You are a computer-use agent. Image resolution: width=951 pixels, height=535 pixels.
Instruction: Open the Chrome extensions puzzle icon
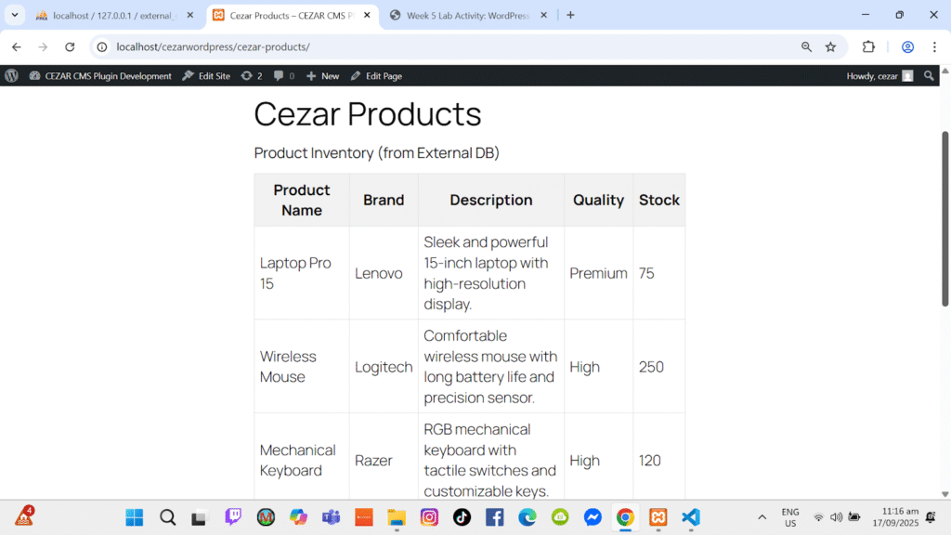coord(869,46)
